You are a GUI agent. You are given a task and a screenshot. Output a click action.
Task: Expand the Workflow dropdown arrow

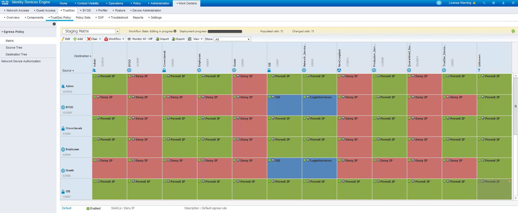[x=123, y=39]
